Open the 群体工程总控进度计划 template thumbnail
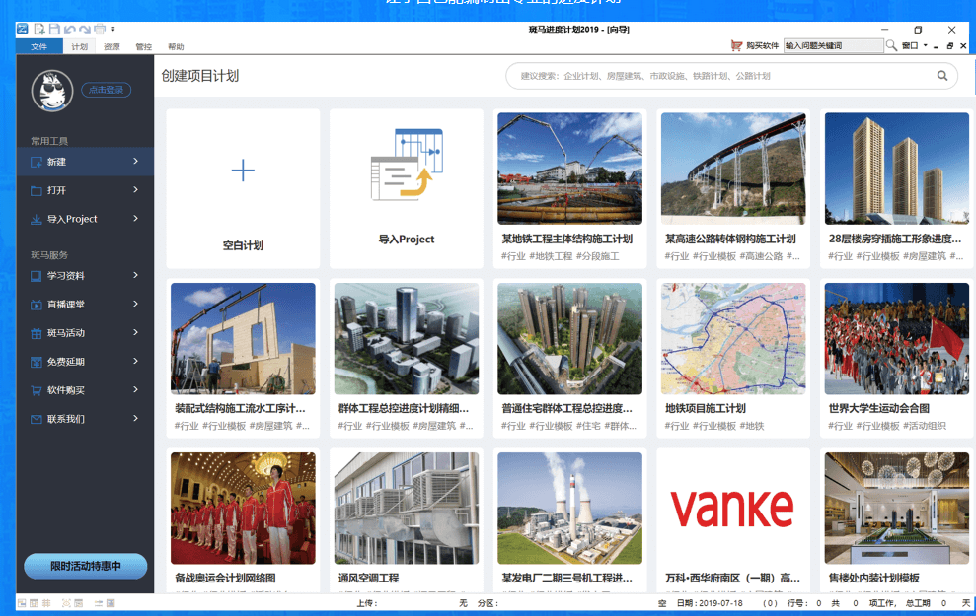The image size is (976, 616). 407,339
